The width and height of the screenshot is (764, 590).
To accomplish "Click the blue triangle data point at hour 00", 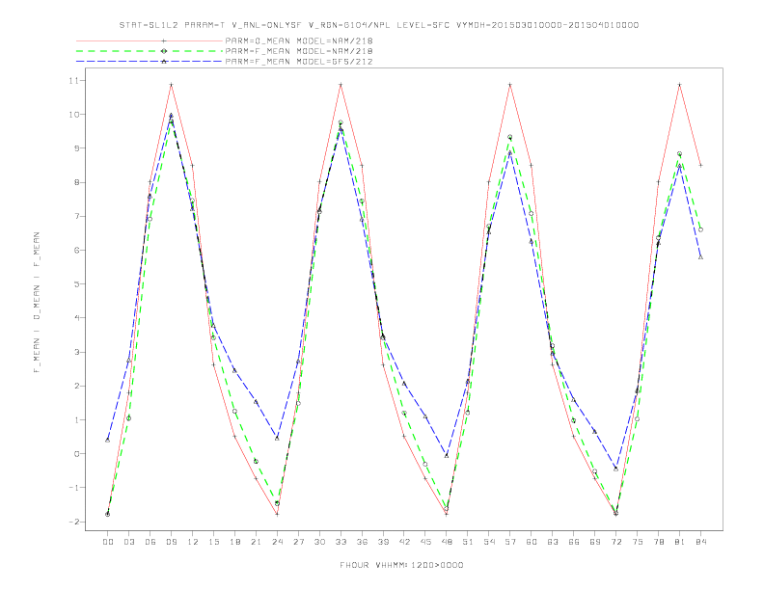I will (x=108, y=440).
